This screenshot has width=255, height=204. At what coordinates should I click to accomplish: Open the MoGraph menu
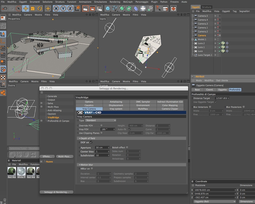pyautogui.click(x=128, y=2)
